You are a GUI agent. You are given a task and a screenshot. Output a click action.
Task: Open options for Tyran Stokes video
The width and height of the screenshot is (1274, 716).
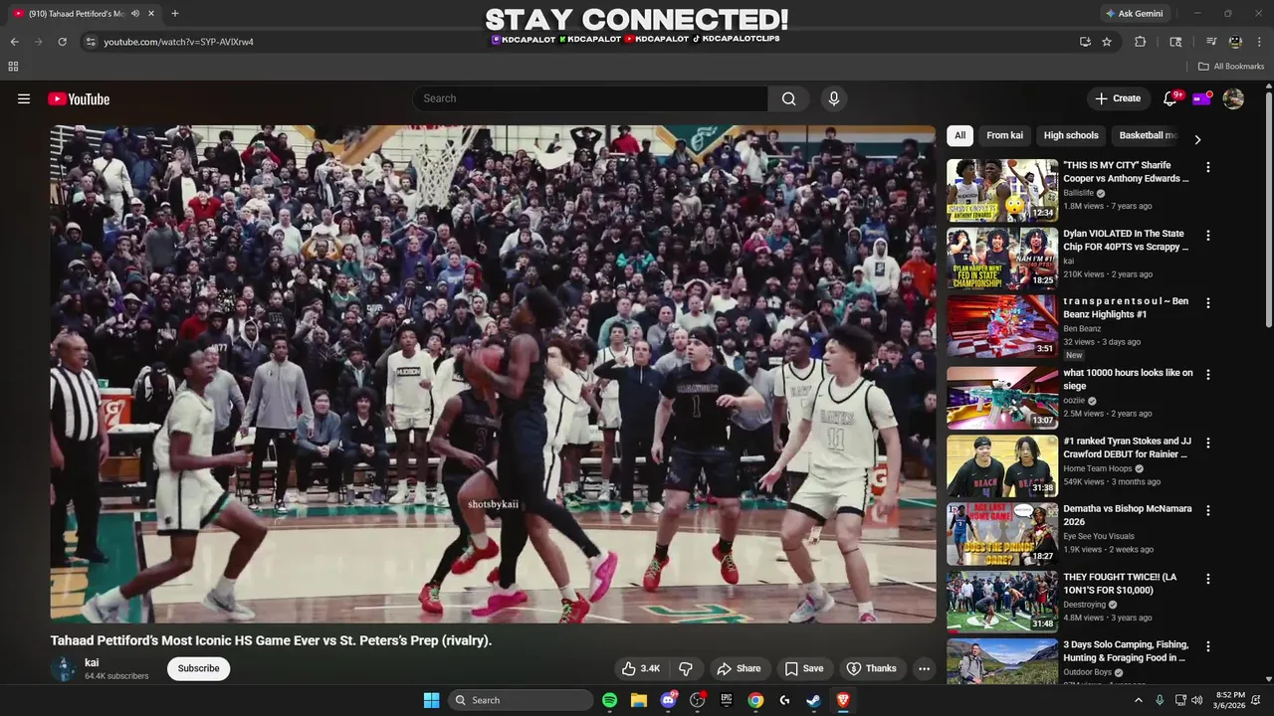(x=1208, y=443)
